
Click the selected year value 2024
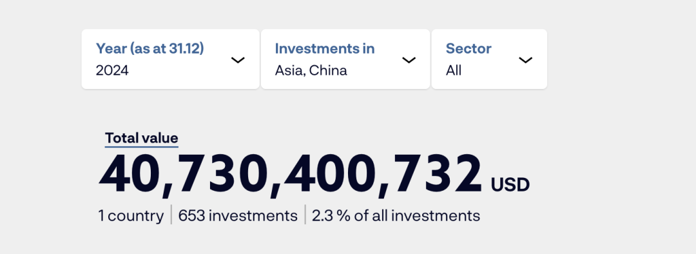point(112,71)
